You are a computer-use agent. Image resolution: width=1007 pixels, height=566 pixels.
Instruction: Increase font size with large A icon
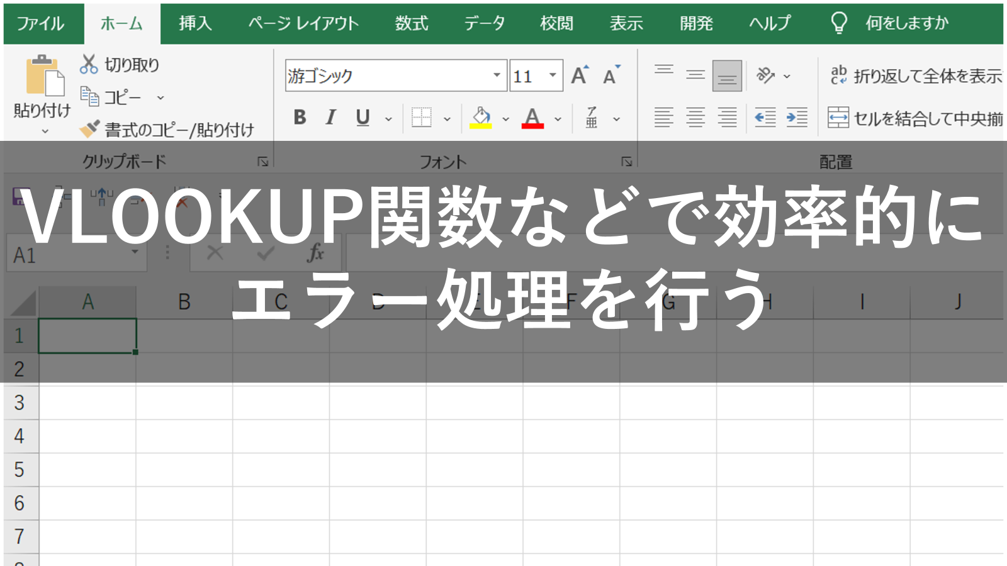(580, 75)
